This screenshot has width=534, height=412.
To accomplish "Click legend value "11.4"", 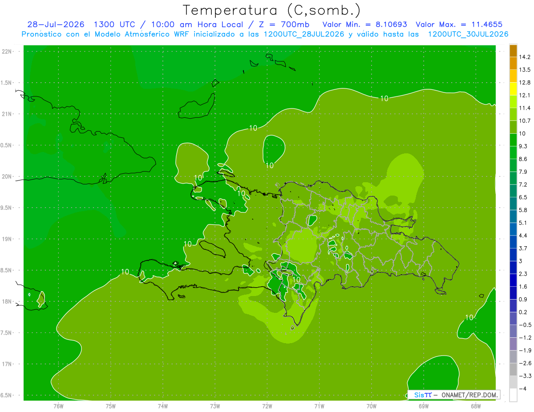I will 526,108.
